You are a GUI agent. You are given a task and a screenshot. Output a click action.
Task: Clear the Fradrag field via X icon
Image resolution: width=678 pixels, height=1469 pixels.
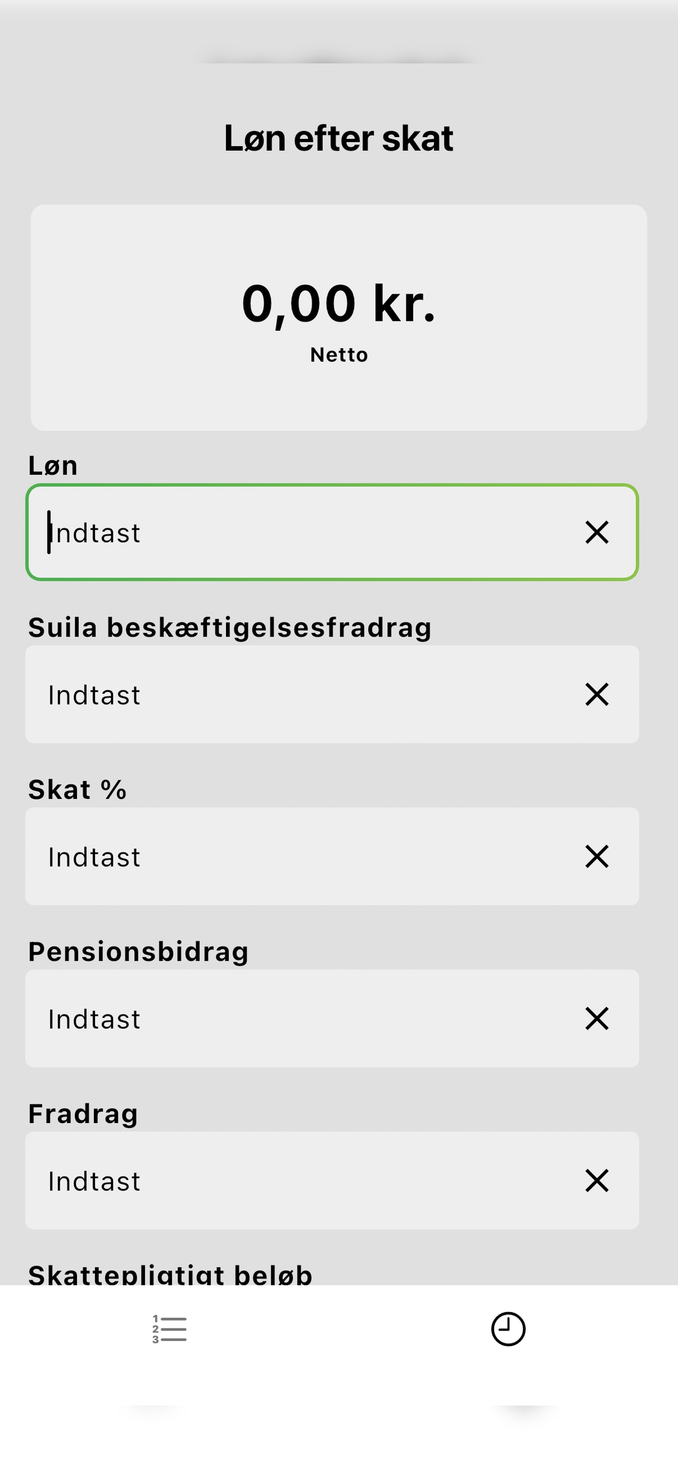point(597,1180)
